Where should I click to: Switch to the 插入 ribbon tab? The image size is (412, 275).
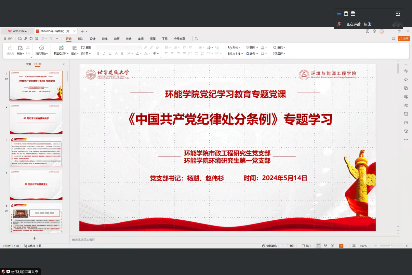(80, 38)
